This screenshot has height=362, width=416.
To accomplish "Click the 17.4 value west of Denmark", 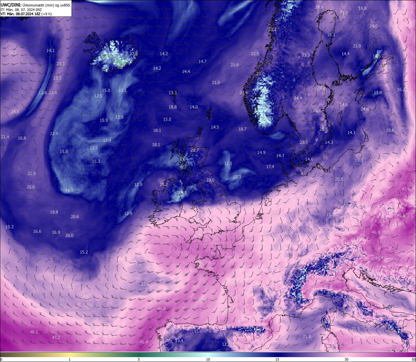I will tap(270, 167).
